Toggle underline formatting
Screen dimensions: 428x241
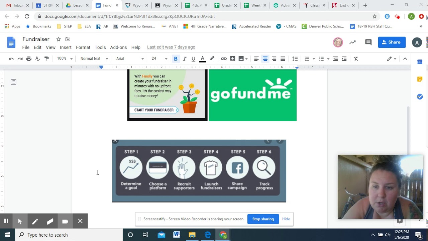(193, 59)
